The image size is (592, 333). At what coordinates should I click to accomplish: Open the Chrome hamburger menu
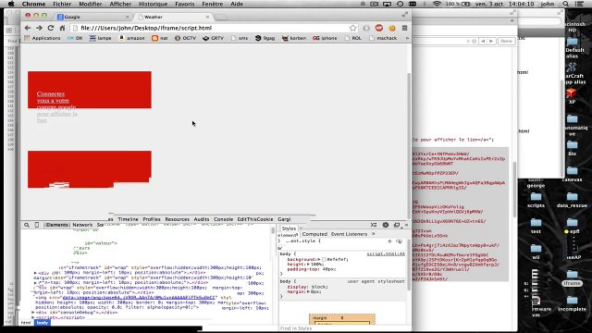(x=405, y=28)
